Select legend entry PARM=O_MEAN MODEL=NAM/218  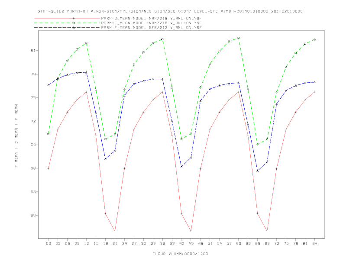click(x=151, y=18)
